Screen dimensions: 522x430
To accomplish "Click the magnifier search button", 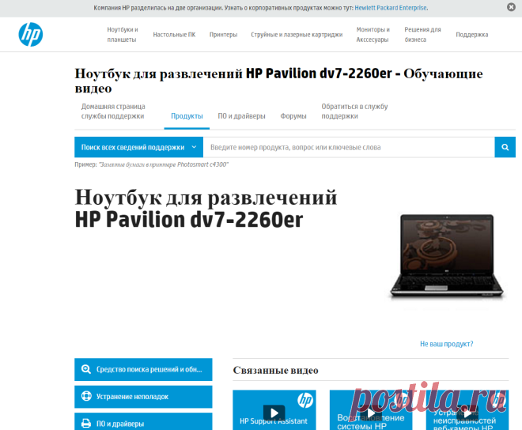I will (x=505, y=147).
